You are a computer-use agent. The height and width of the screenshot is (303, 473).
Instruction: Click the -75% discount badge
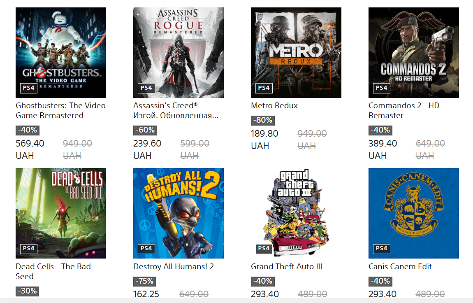(x=145, y=281)
